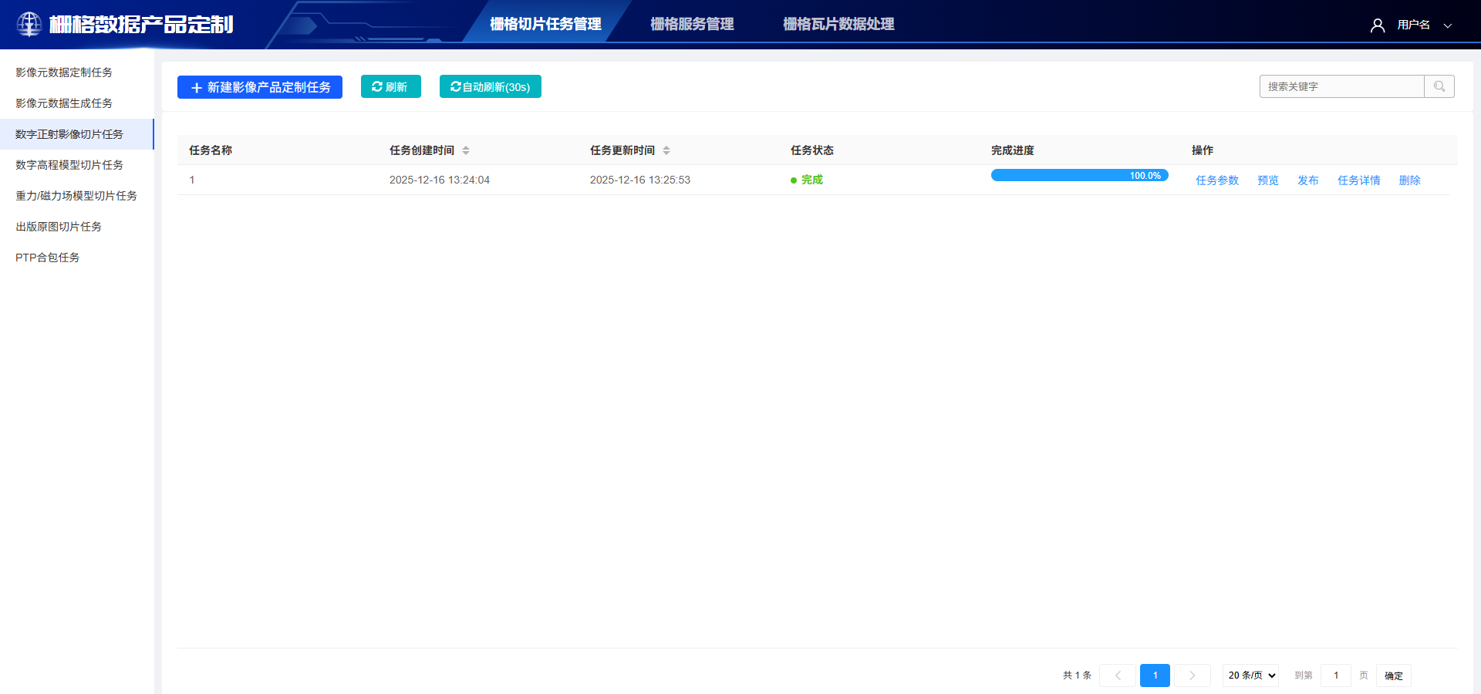Expand the username dropdown menu
The height and width of the screenshot is (694, 1481).
tap(1448, 25)
